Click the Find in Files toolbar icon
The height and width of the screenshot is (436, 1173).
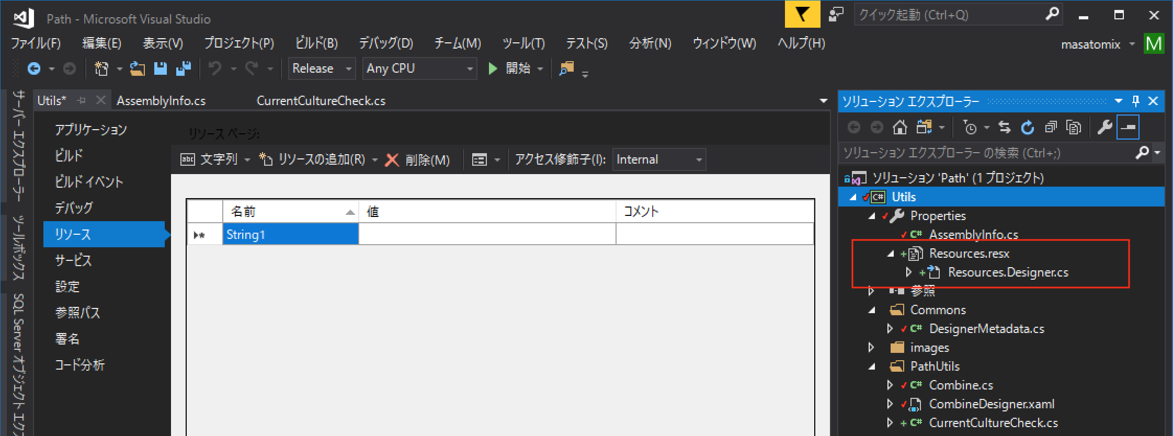[x=567, y=68]
